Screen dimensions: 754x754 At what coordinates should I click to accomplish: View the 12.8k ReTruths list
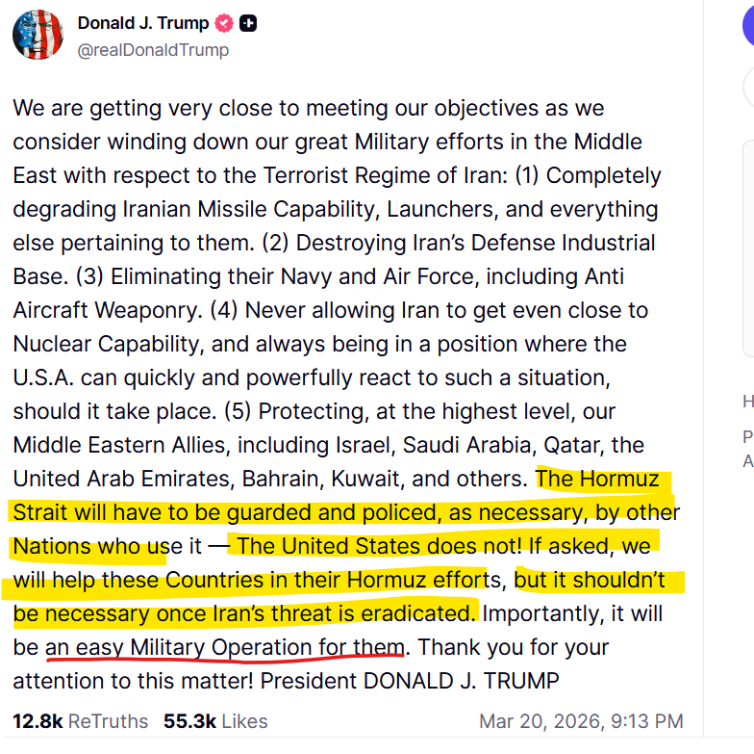click(x=81, y=720)
